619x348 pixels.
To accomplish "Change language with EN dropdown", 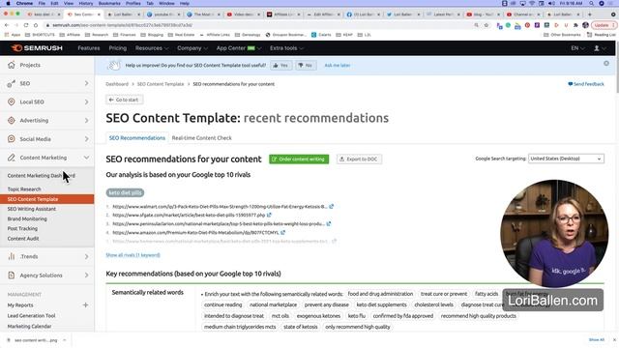I will click(577, 48).
